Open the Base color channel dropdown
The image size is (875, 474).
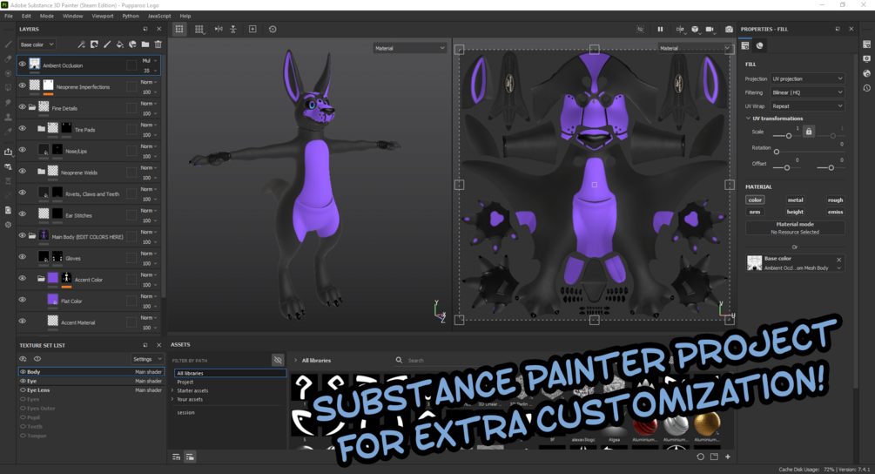[37, 44]
